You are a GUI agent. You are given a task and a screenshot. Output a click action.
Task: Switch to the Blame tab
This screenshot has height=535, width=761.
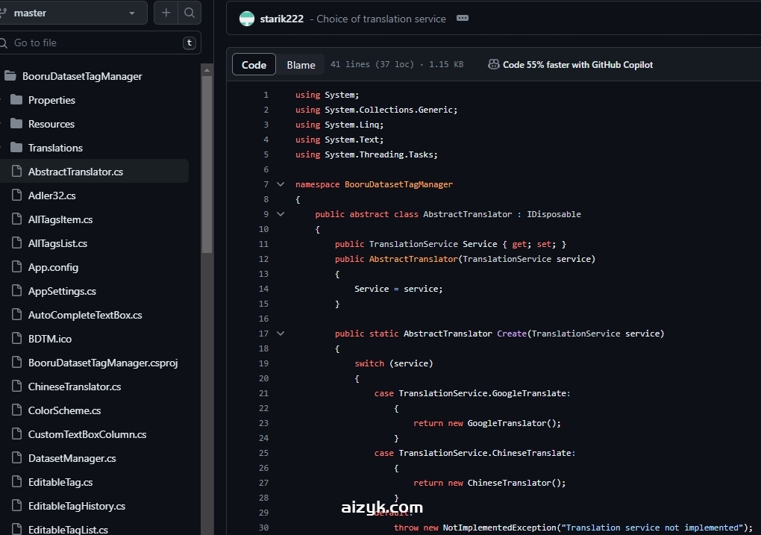301,65
